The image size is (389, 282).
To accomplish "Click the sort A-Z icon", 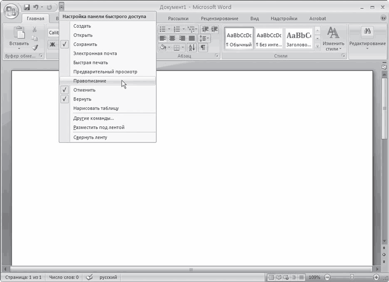I will click(192, 47).
